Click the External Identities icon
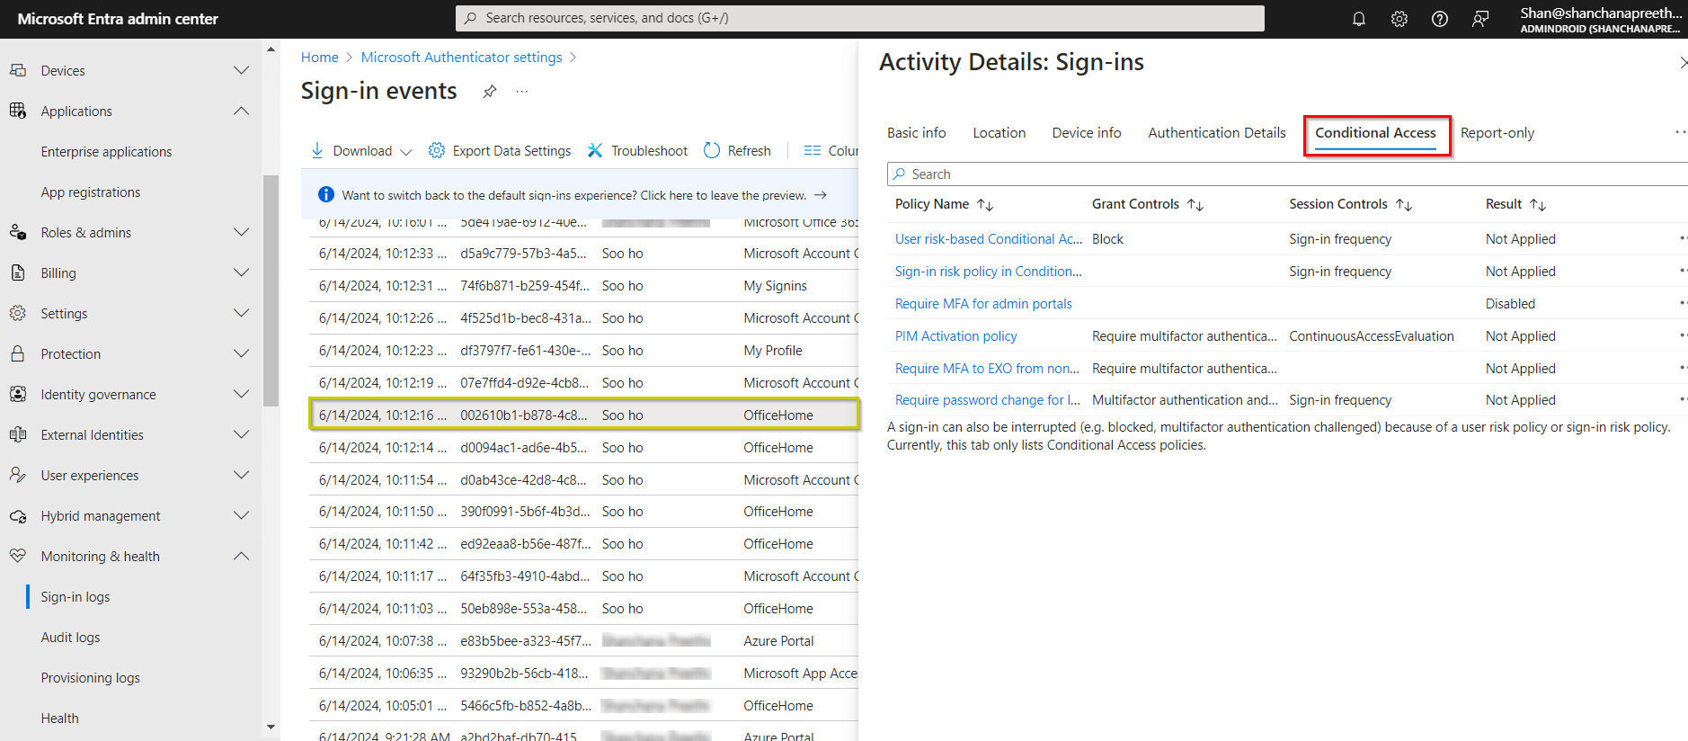 click(x=18, y=434)
